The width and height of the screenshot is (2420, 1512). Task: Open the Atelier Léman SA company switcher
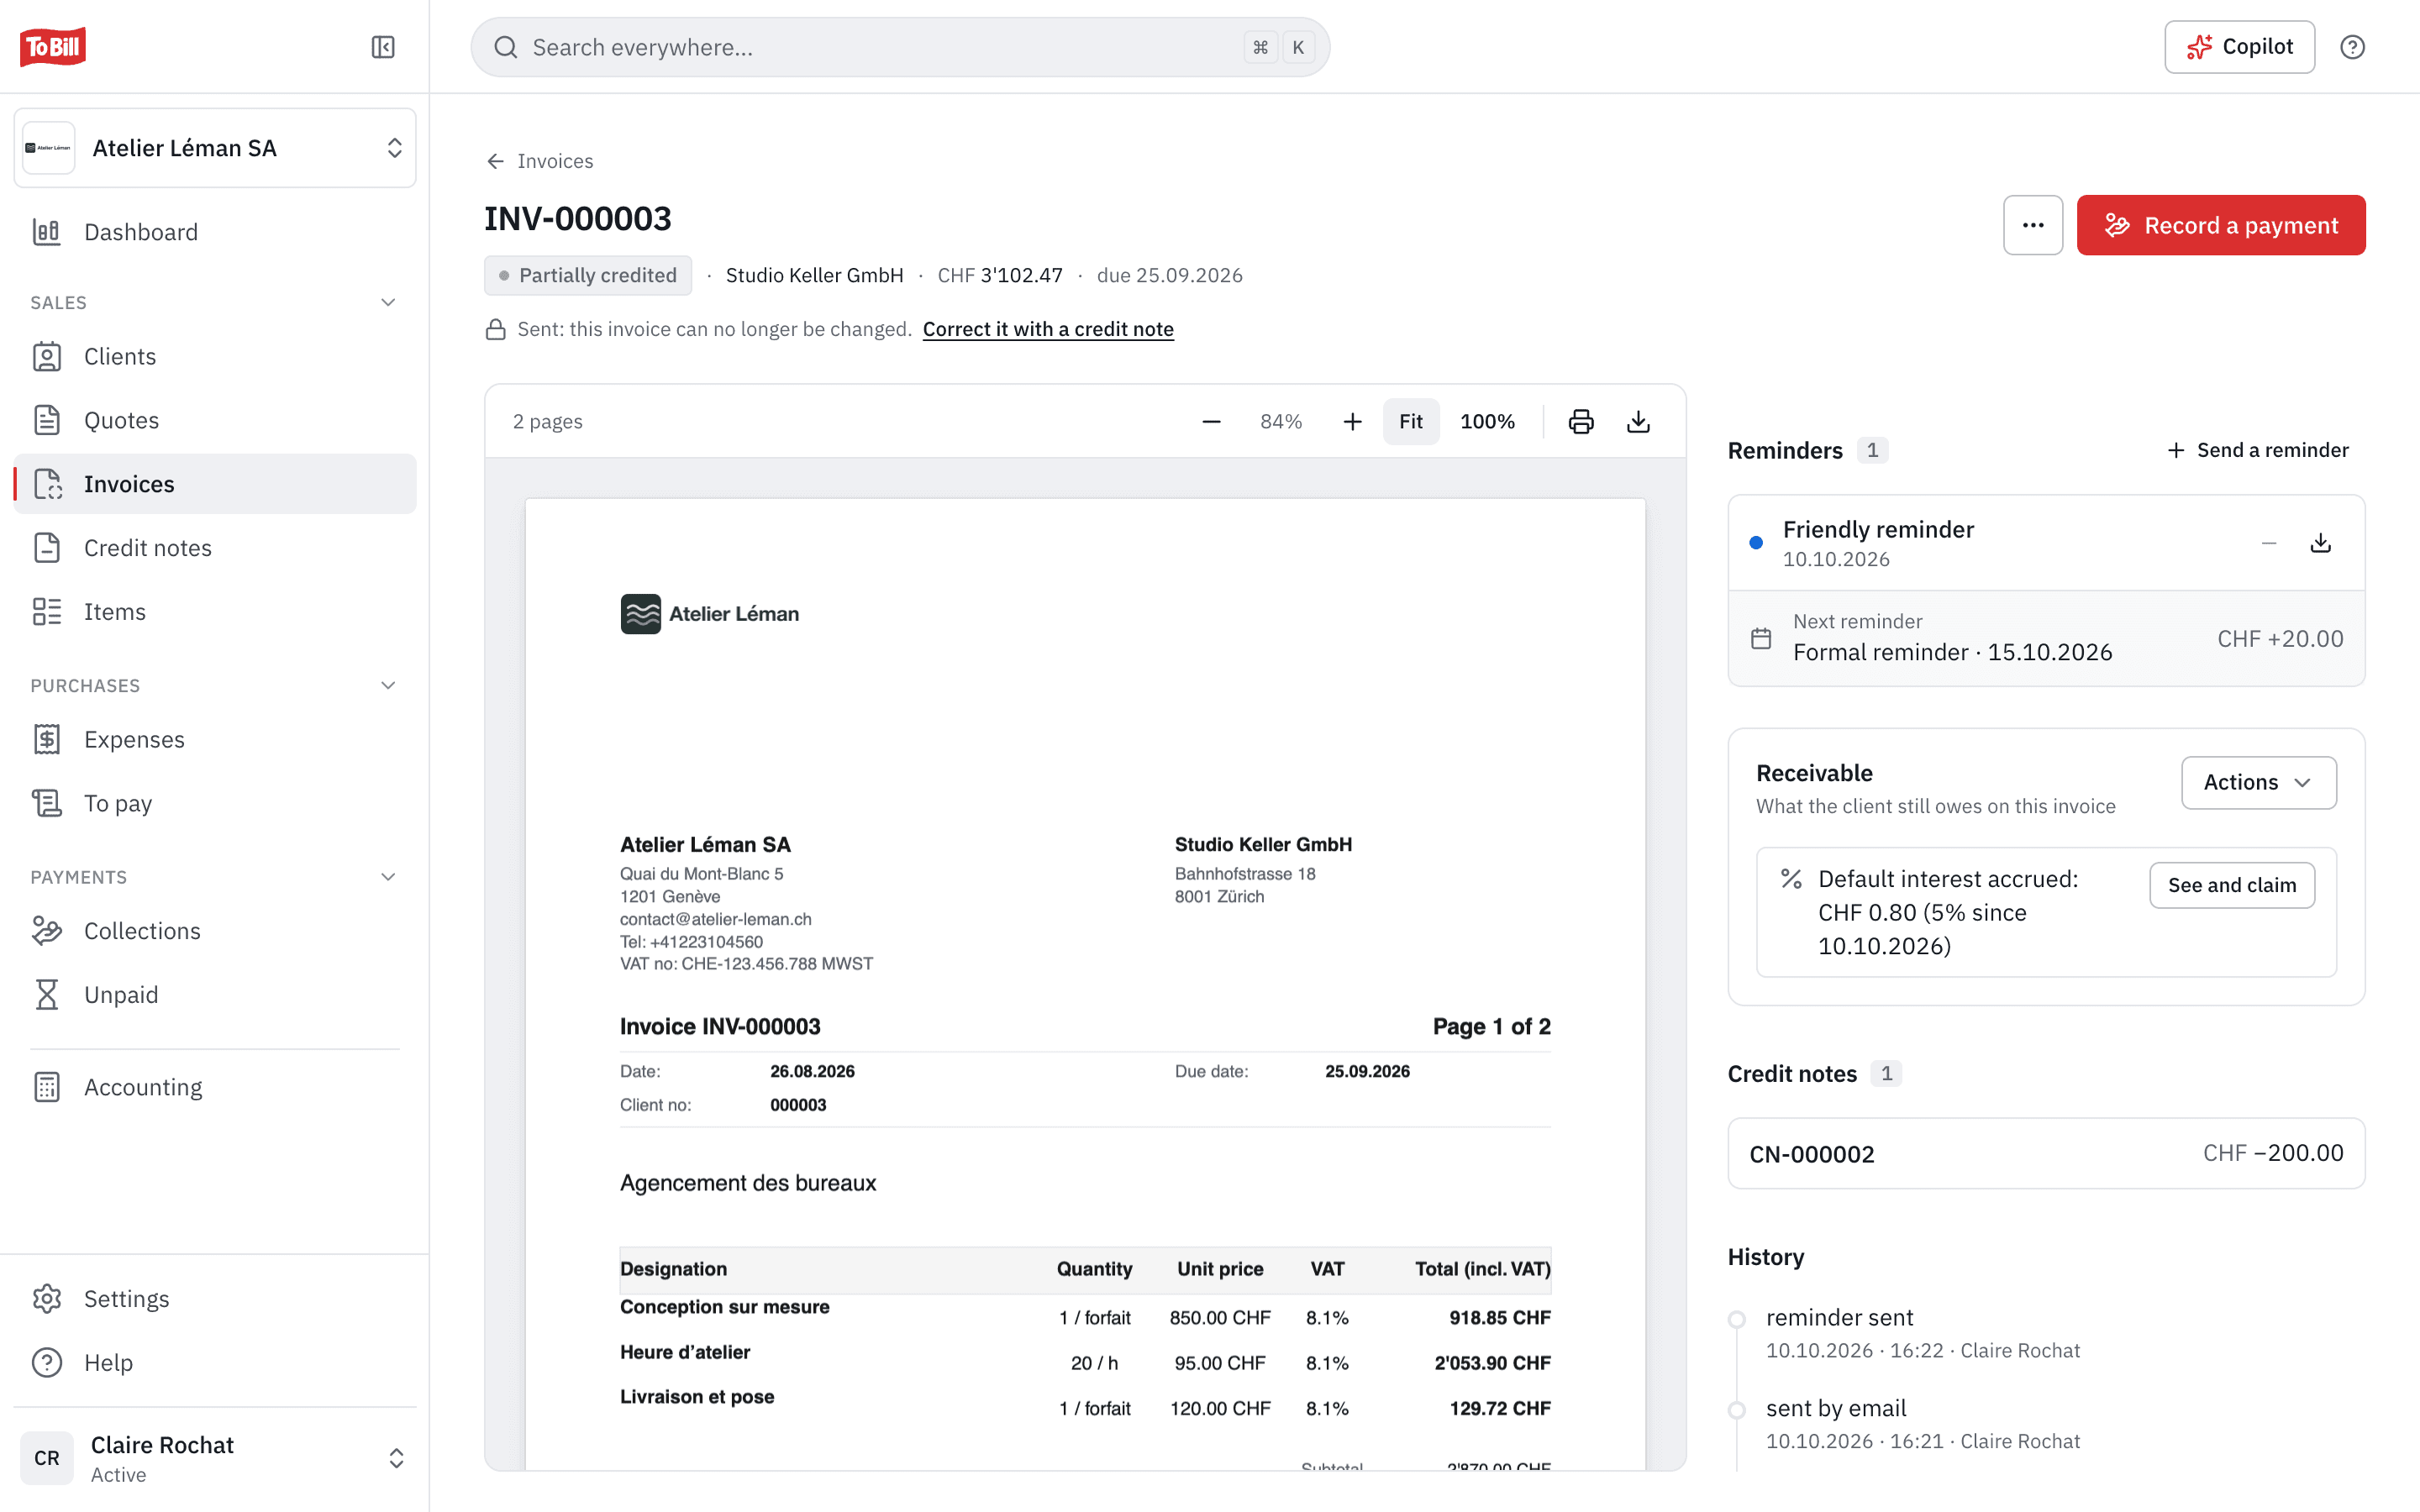pos(215,148)
